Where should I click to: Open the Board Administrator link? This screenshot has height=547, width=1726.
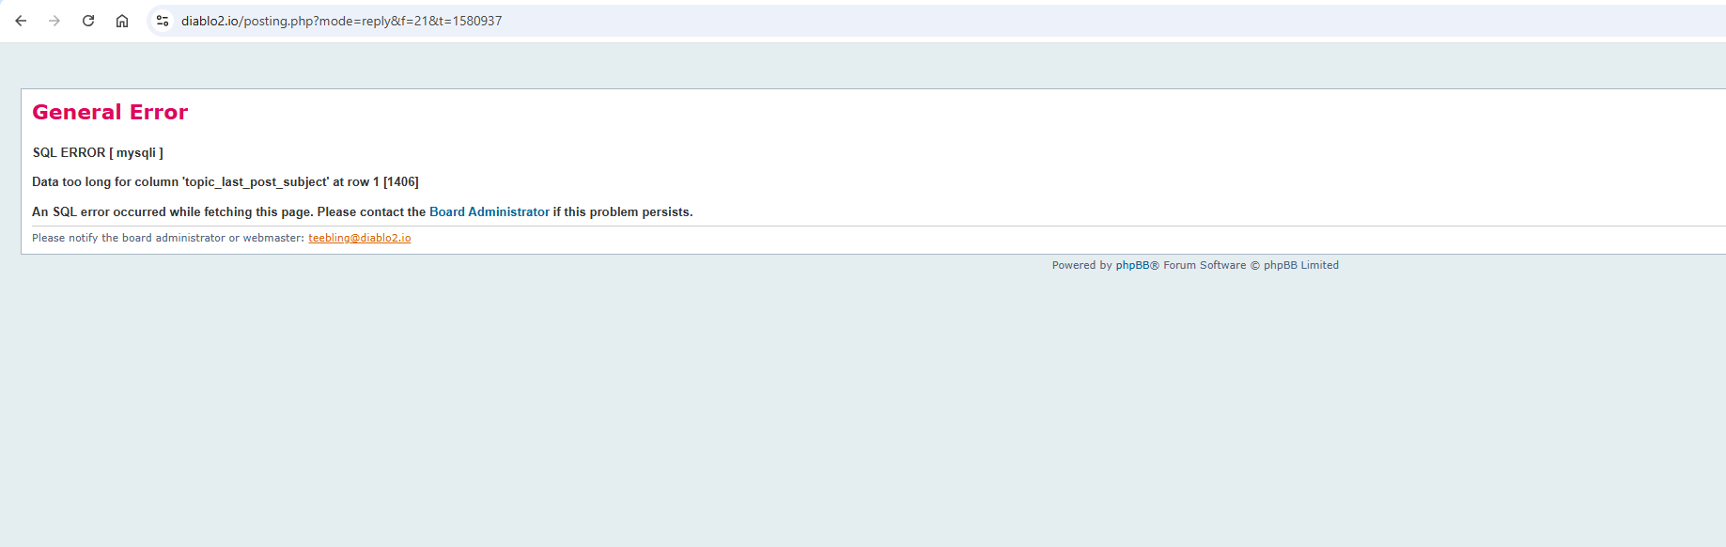coord(489,212)
